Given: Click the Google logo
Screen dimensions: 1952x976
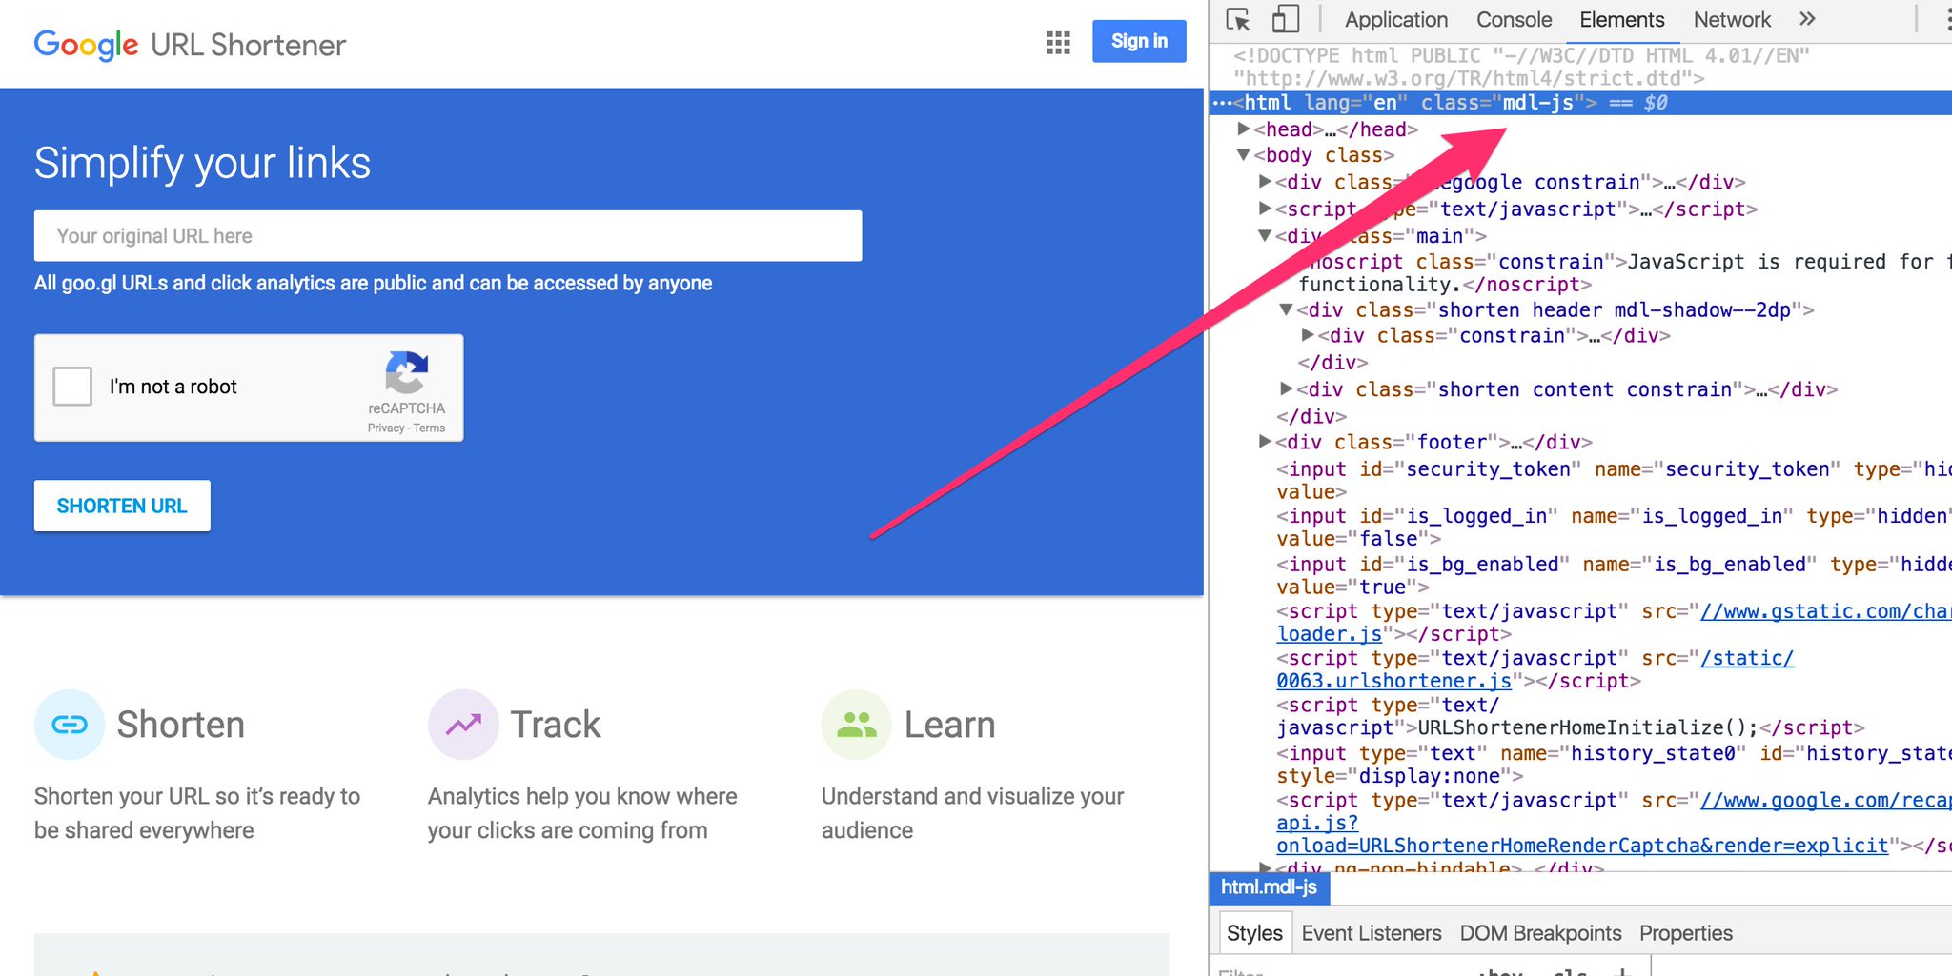Looking at the screenshot, I should click(87, 45).
